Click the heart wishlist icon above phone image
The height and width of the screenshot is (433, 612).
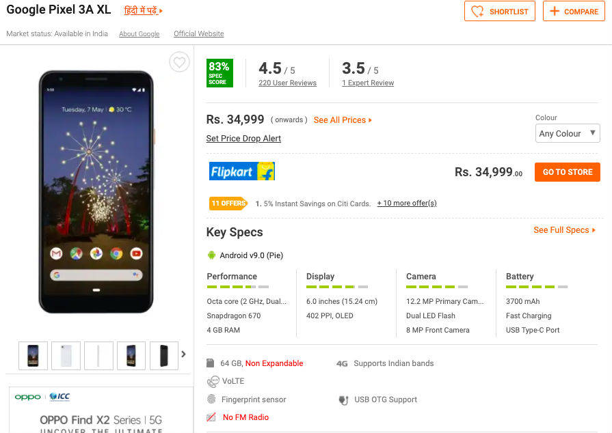pos(179,62)
